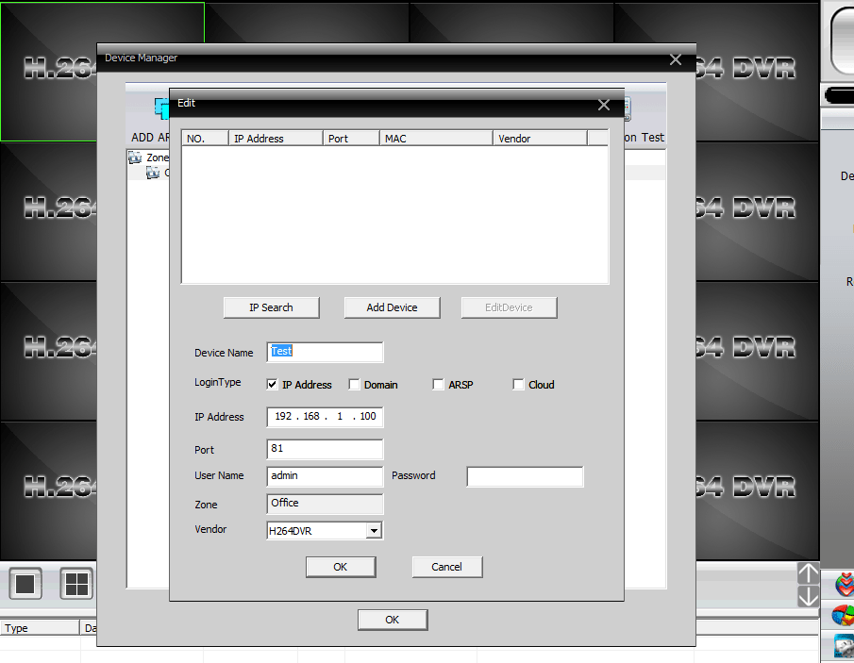Click the red-blue shield icon at bottom right
This screenshot has height=663, width=854.
845,585
